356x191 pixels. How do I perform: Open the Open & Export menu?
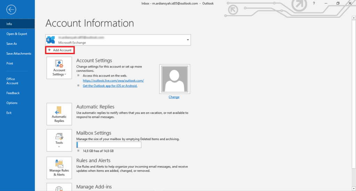click(x=17, y=34)
